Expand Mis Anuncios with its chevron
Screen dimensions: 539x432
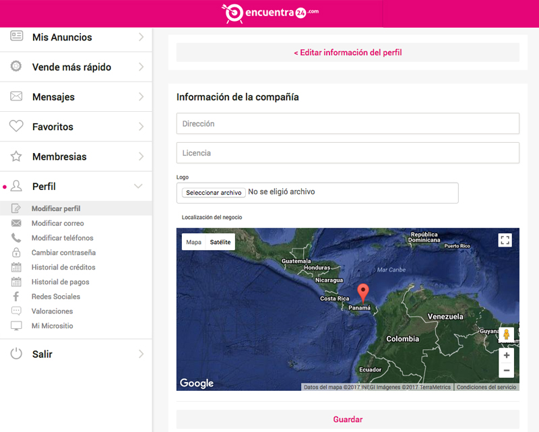coord(141,37)
